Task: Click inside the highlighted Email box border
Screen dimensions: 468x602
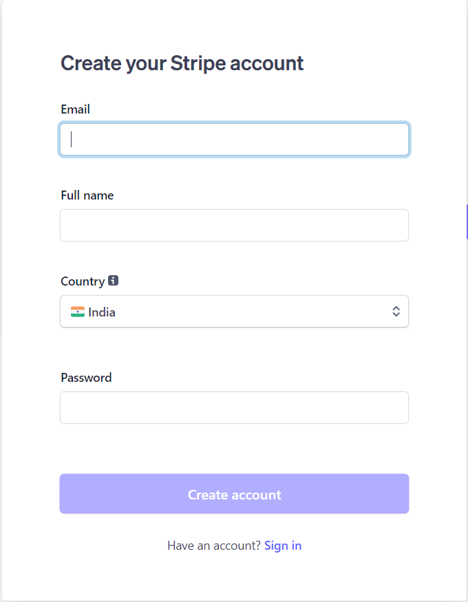Action: click(x=234, y=139)
